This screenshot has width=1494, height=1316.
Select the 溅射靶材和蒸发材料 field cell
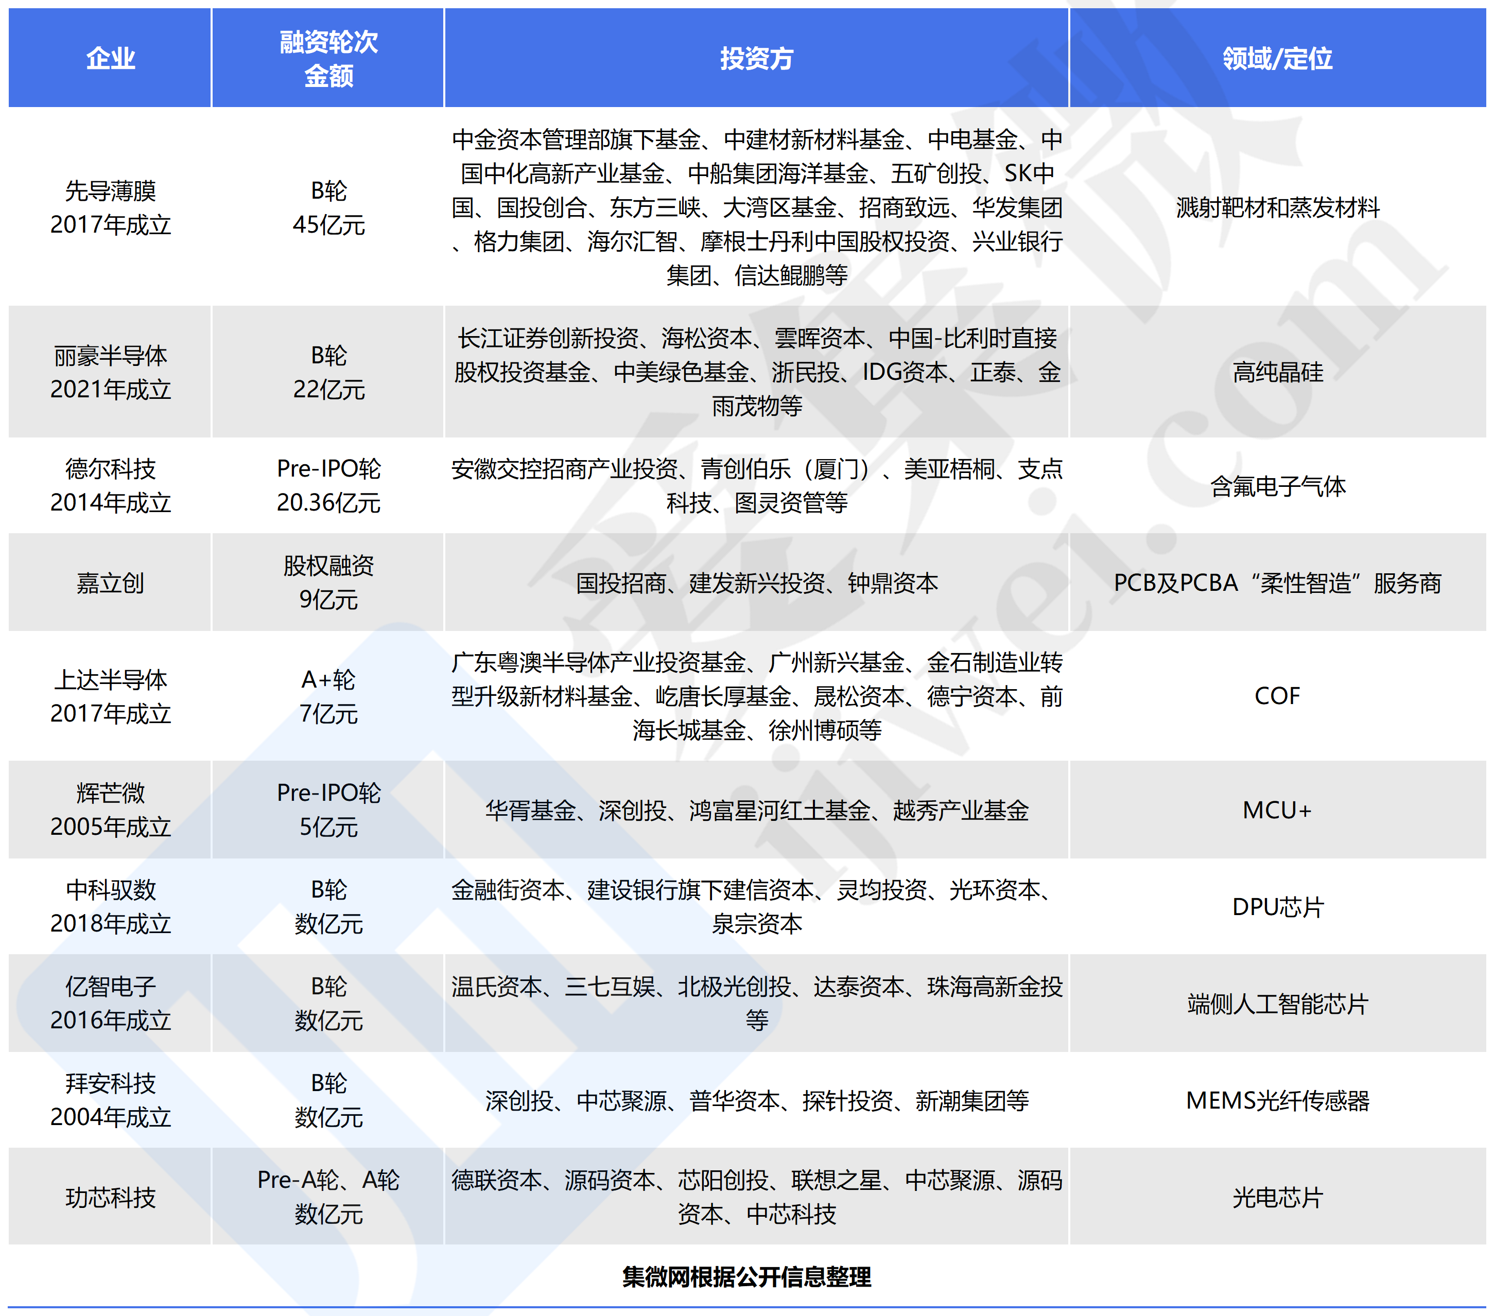[1278, 207]
